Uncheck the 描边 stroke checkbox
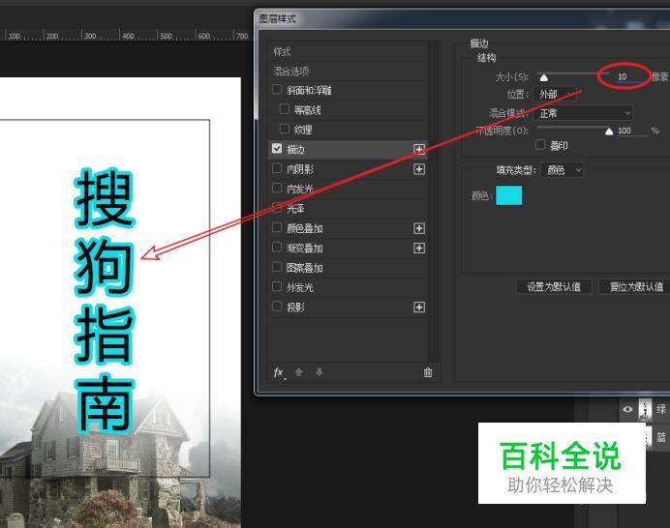Viewport: 670px width, 528px height. coord(277,149)
